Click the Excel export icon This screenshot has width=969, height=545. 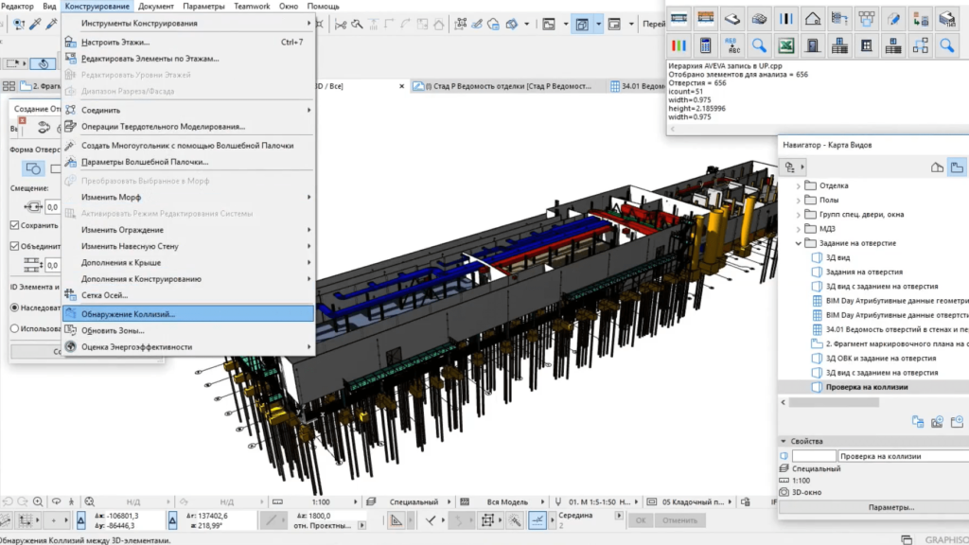785,44
